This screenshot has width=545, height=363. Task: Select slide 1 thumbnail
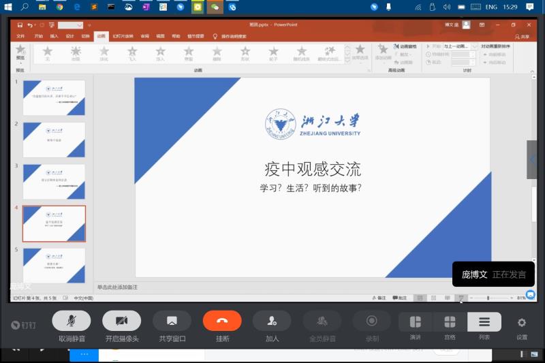(54, 97)
